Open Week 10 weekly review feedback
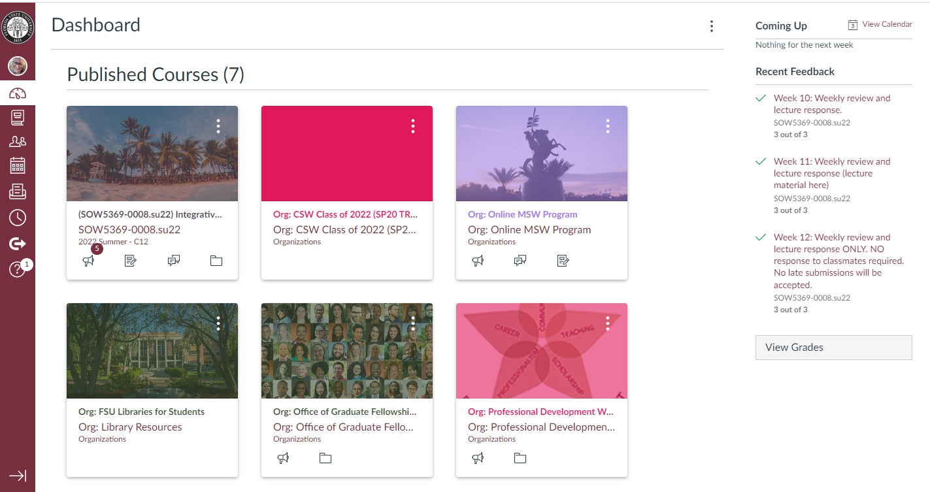Screen dimensions: 930x492 point(831,104)
